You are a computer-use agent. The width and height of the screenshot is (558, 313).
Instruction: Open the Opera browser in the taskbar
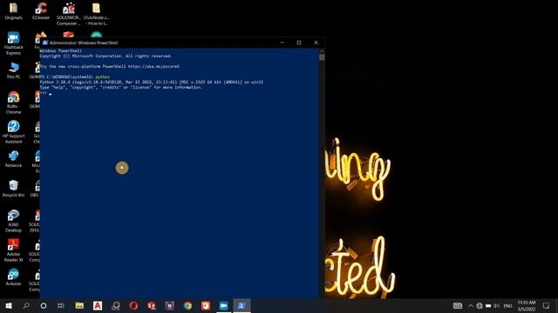coord(133,305)
